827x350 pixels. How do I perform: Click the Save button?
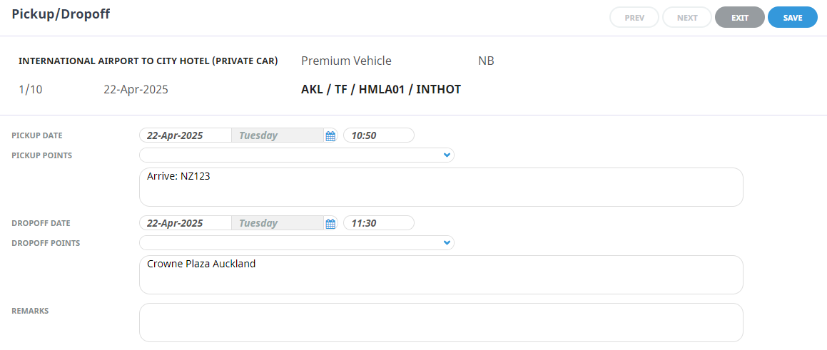tap(792, 18)
